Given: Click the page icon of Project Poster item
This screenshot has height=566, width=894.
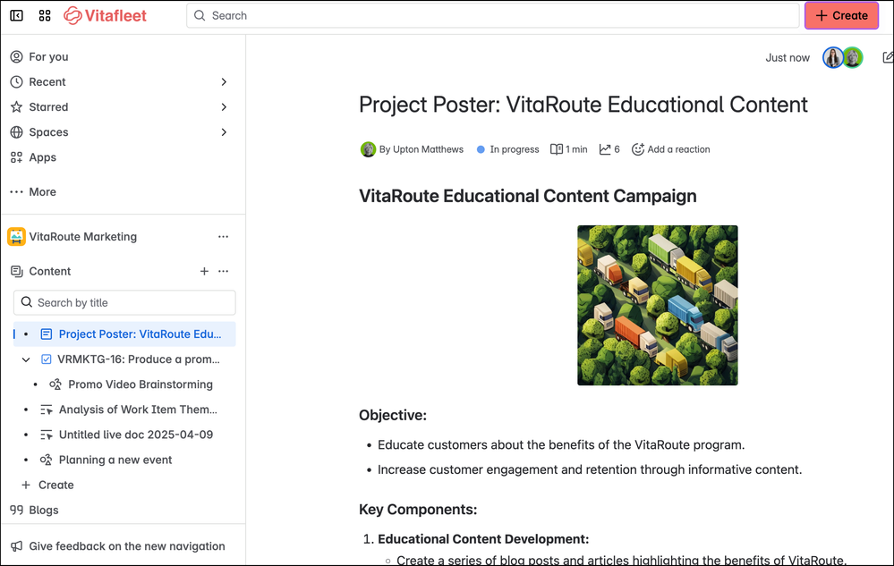Looking at the screenshot, I should [47, 334].
